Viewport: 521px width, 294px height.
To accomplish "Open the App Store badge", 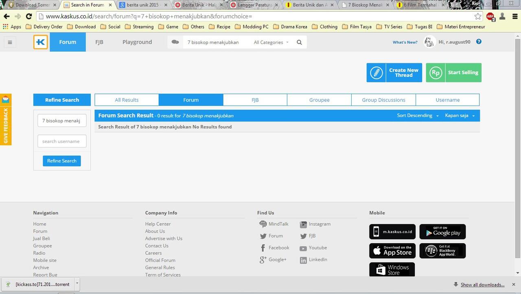I will click(392, 251).
